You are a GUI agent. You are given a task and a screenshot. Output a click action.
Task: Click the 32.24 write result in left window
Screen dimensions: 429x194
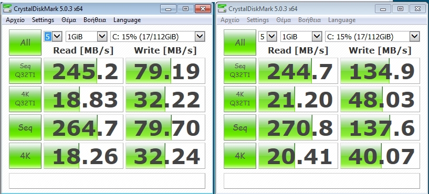165,156
